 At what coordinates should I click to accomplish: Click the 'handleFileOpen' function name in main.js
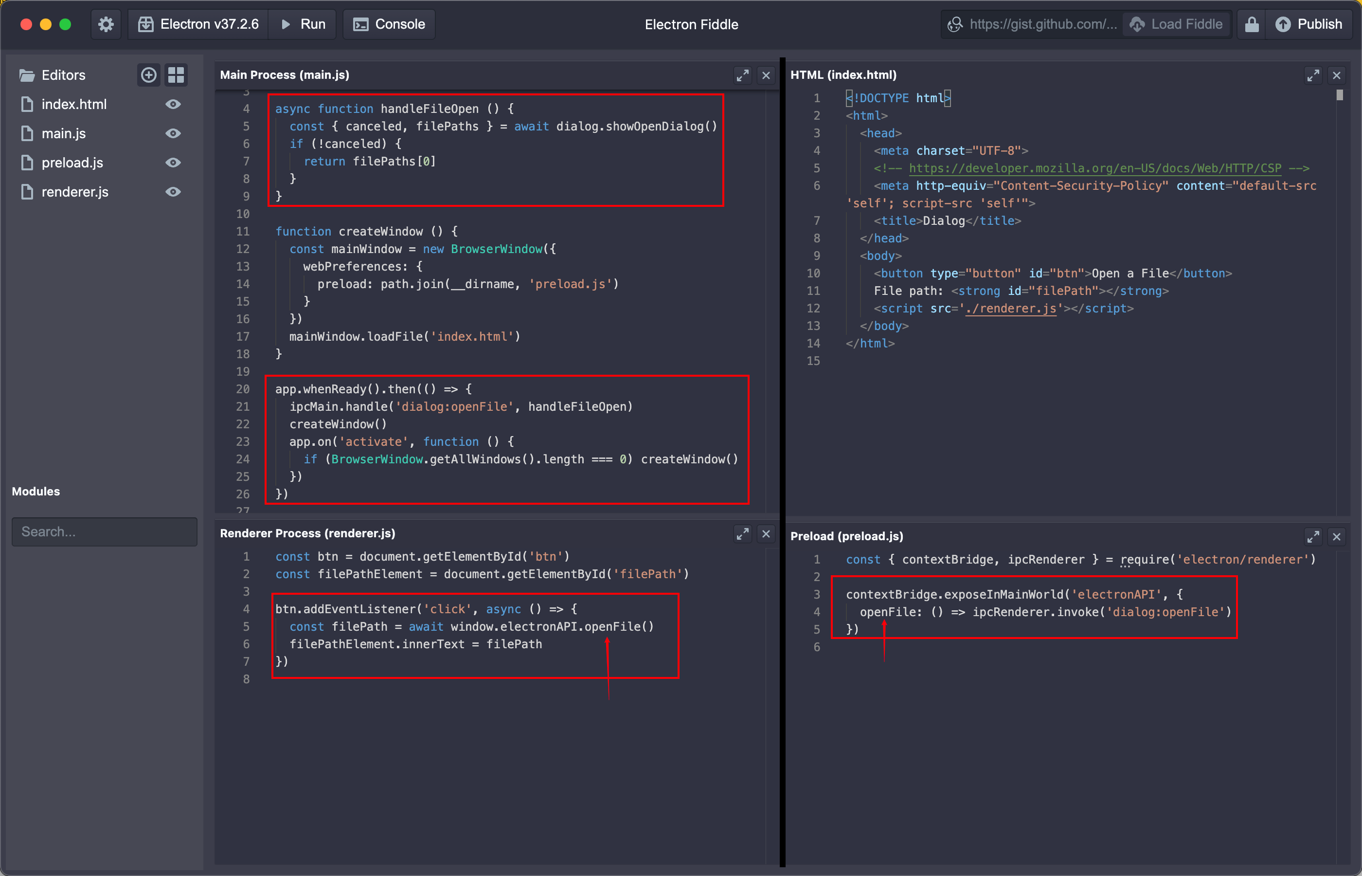coord(430,109)
